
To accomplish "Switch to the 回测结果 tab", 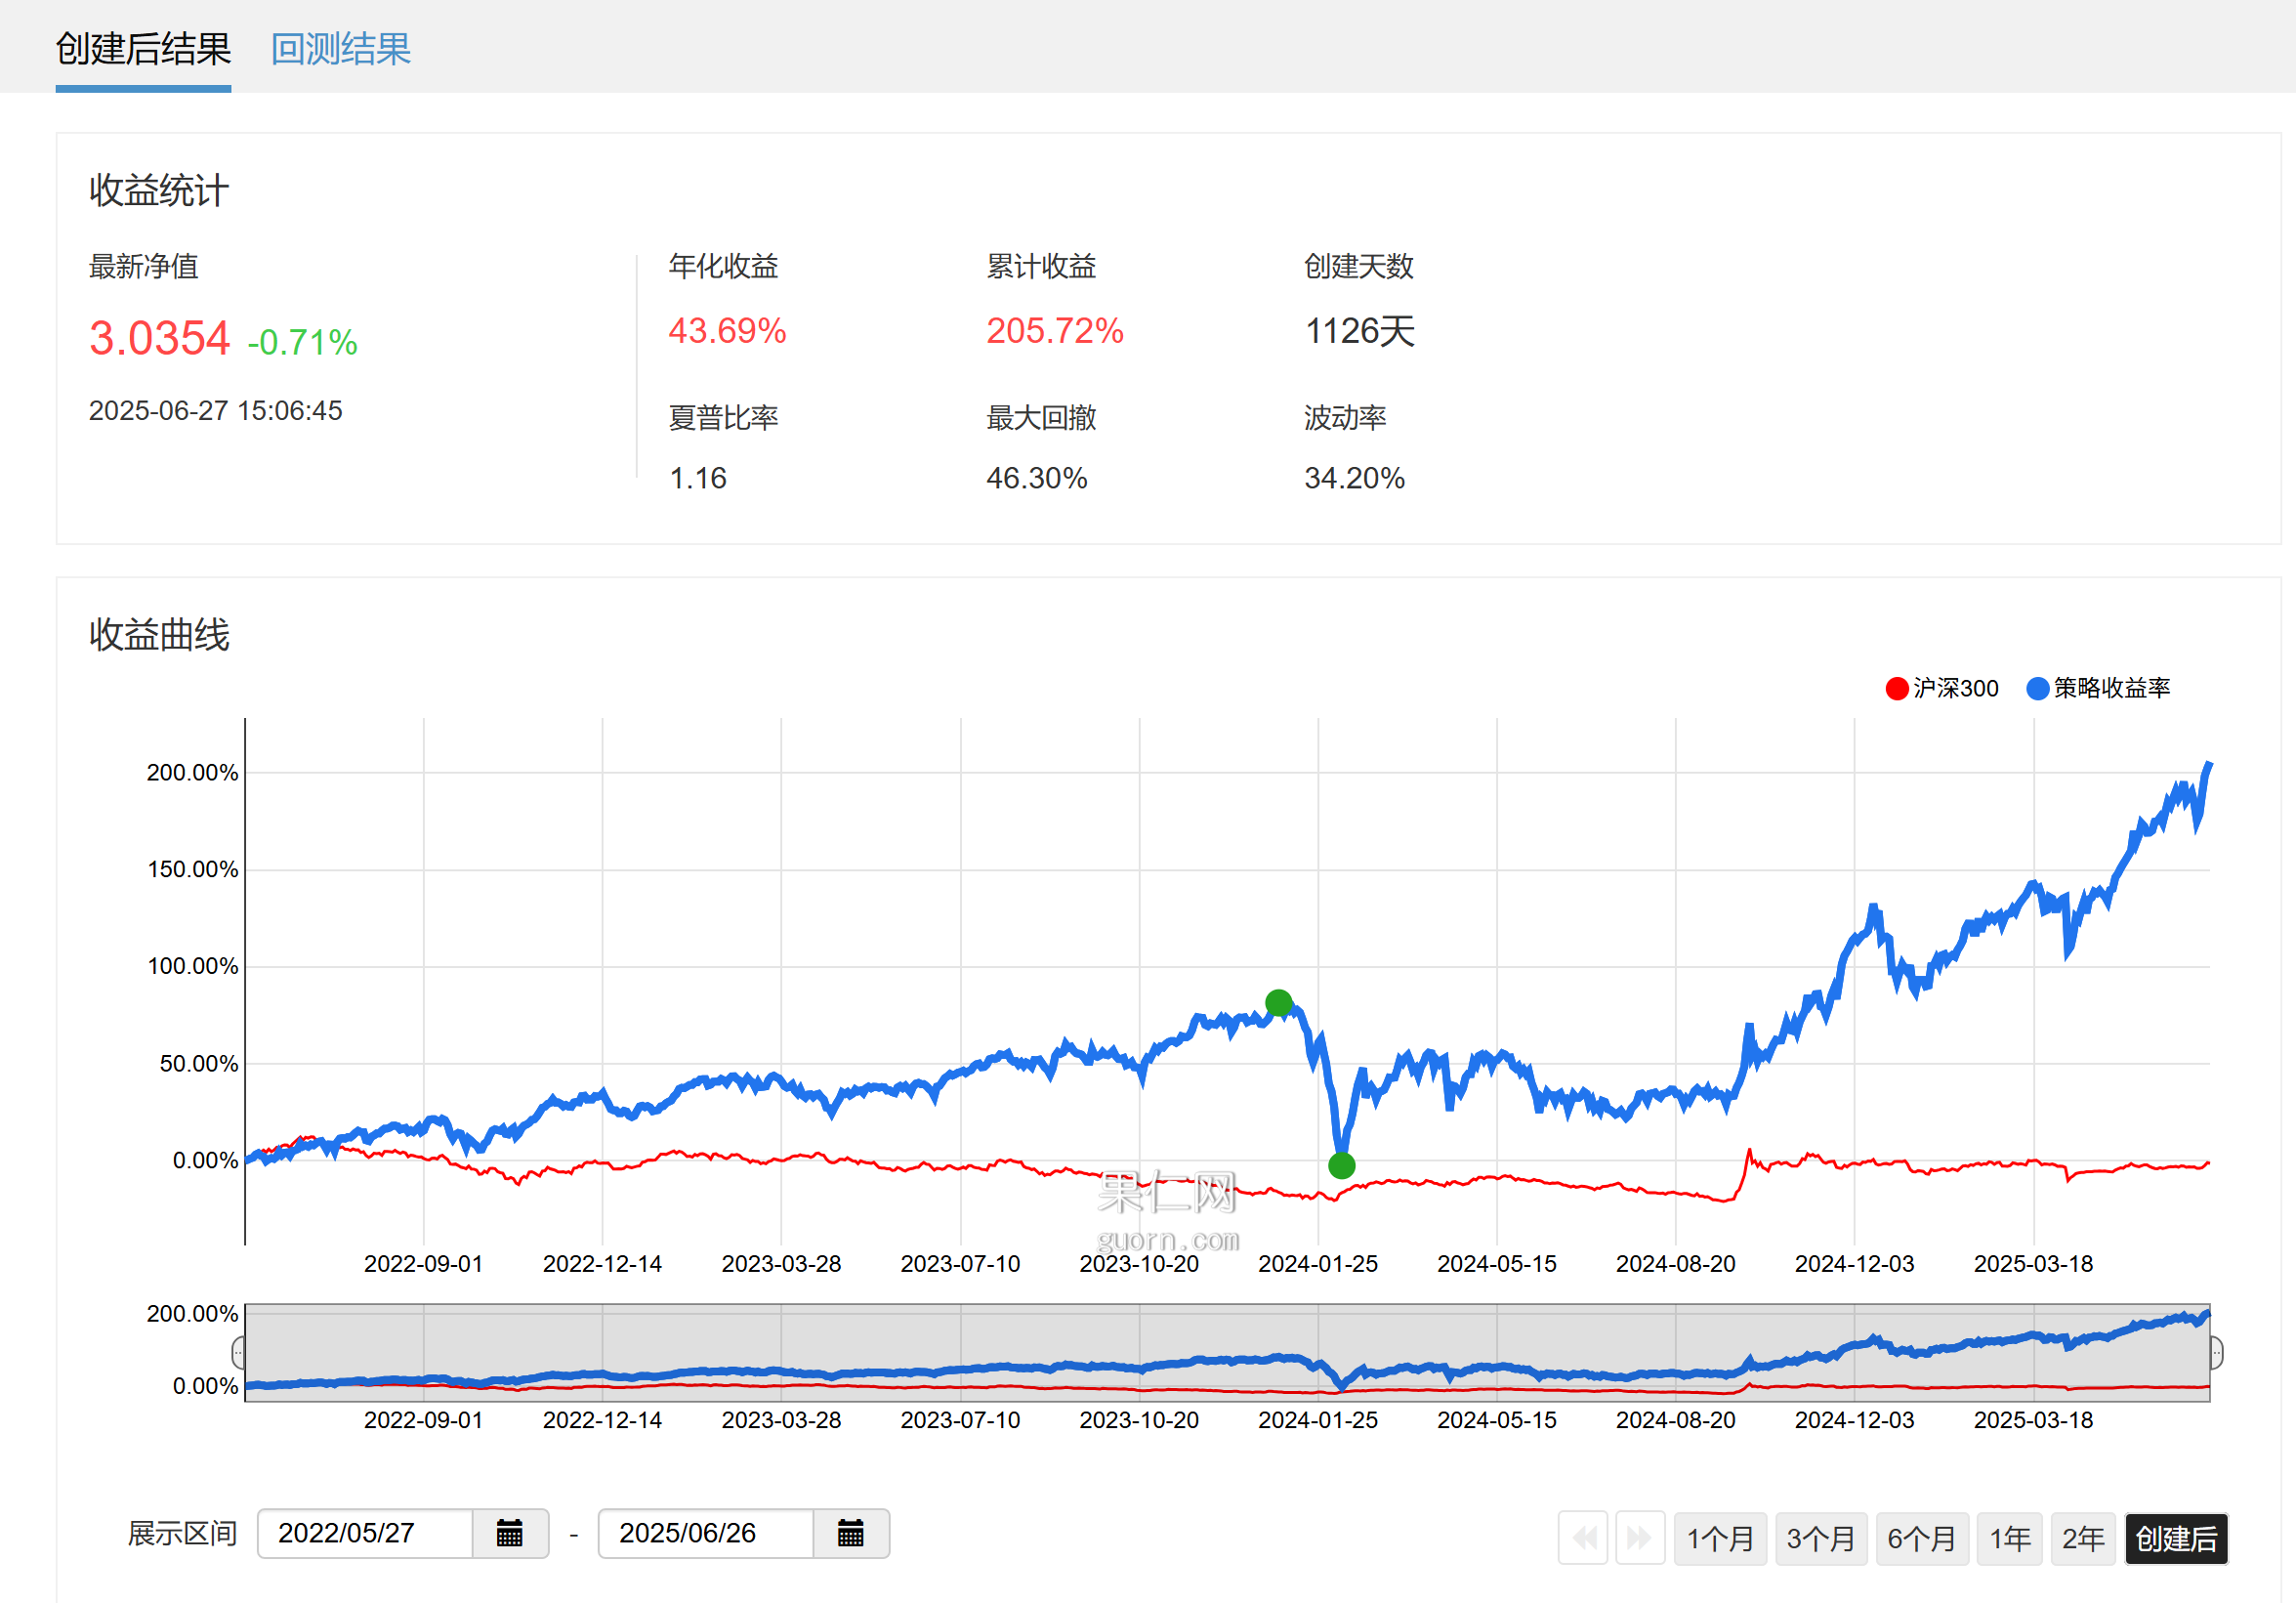I will 341,49.
